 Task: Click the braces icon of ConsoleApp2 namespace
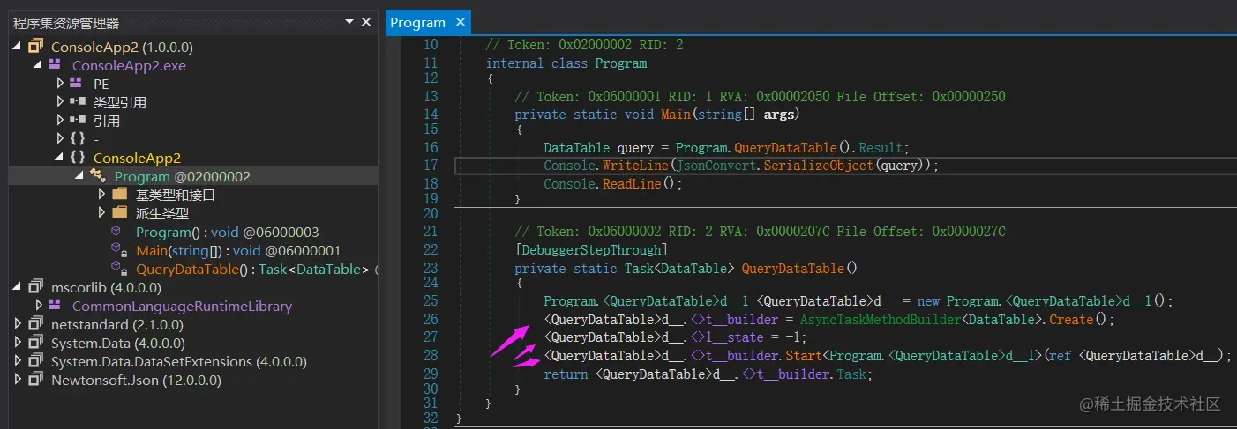pos(77,158)
